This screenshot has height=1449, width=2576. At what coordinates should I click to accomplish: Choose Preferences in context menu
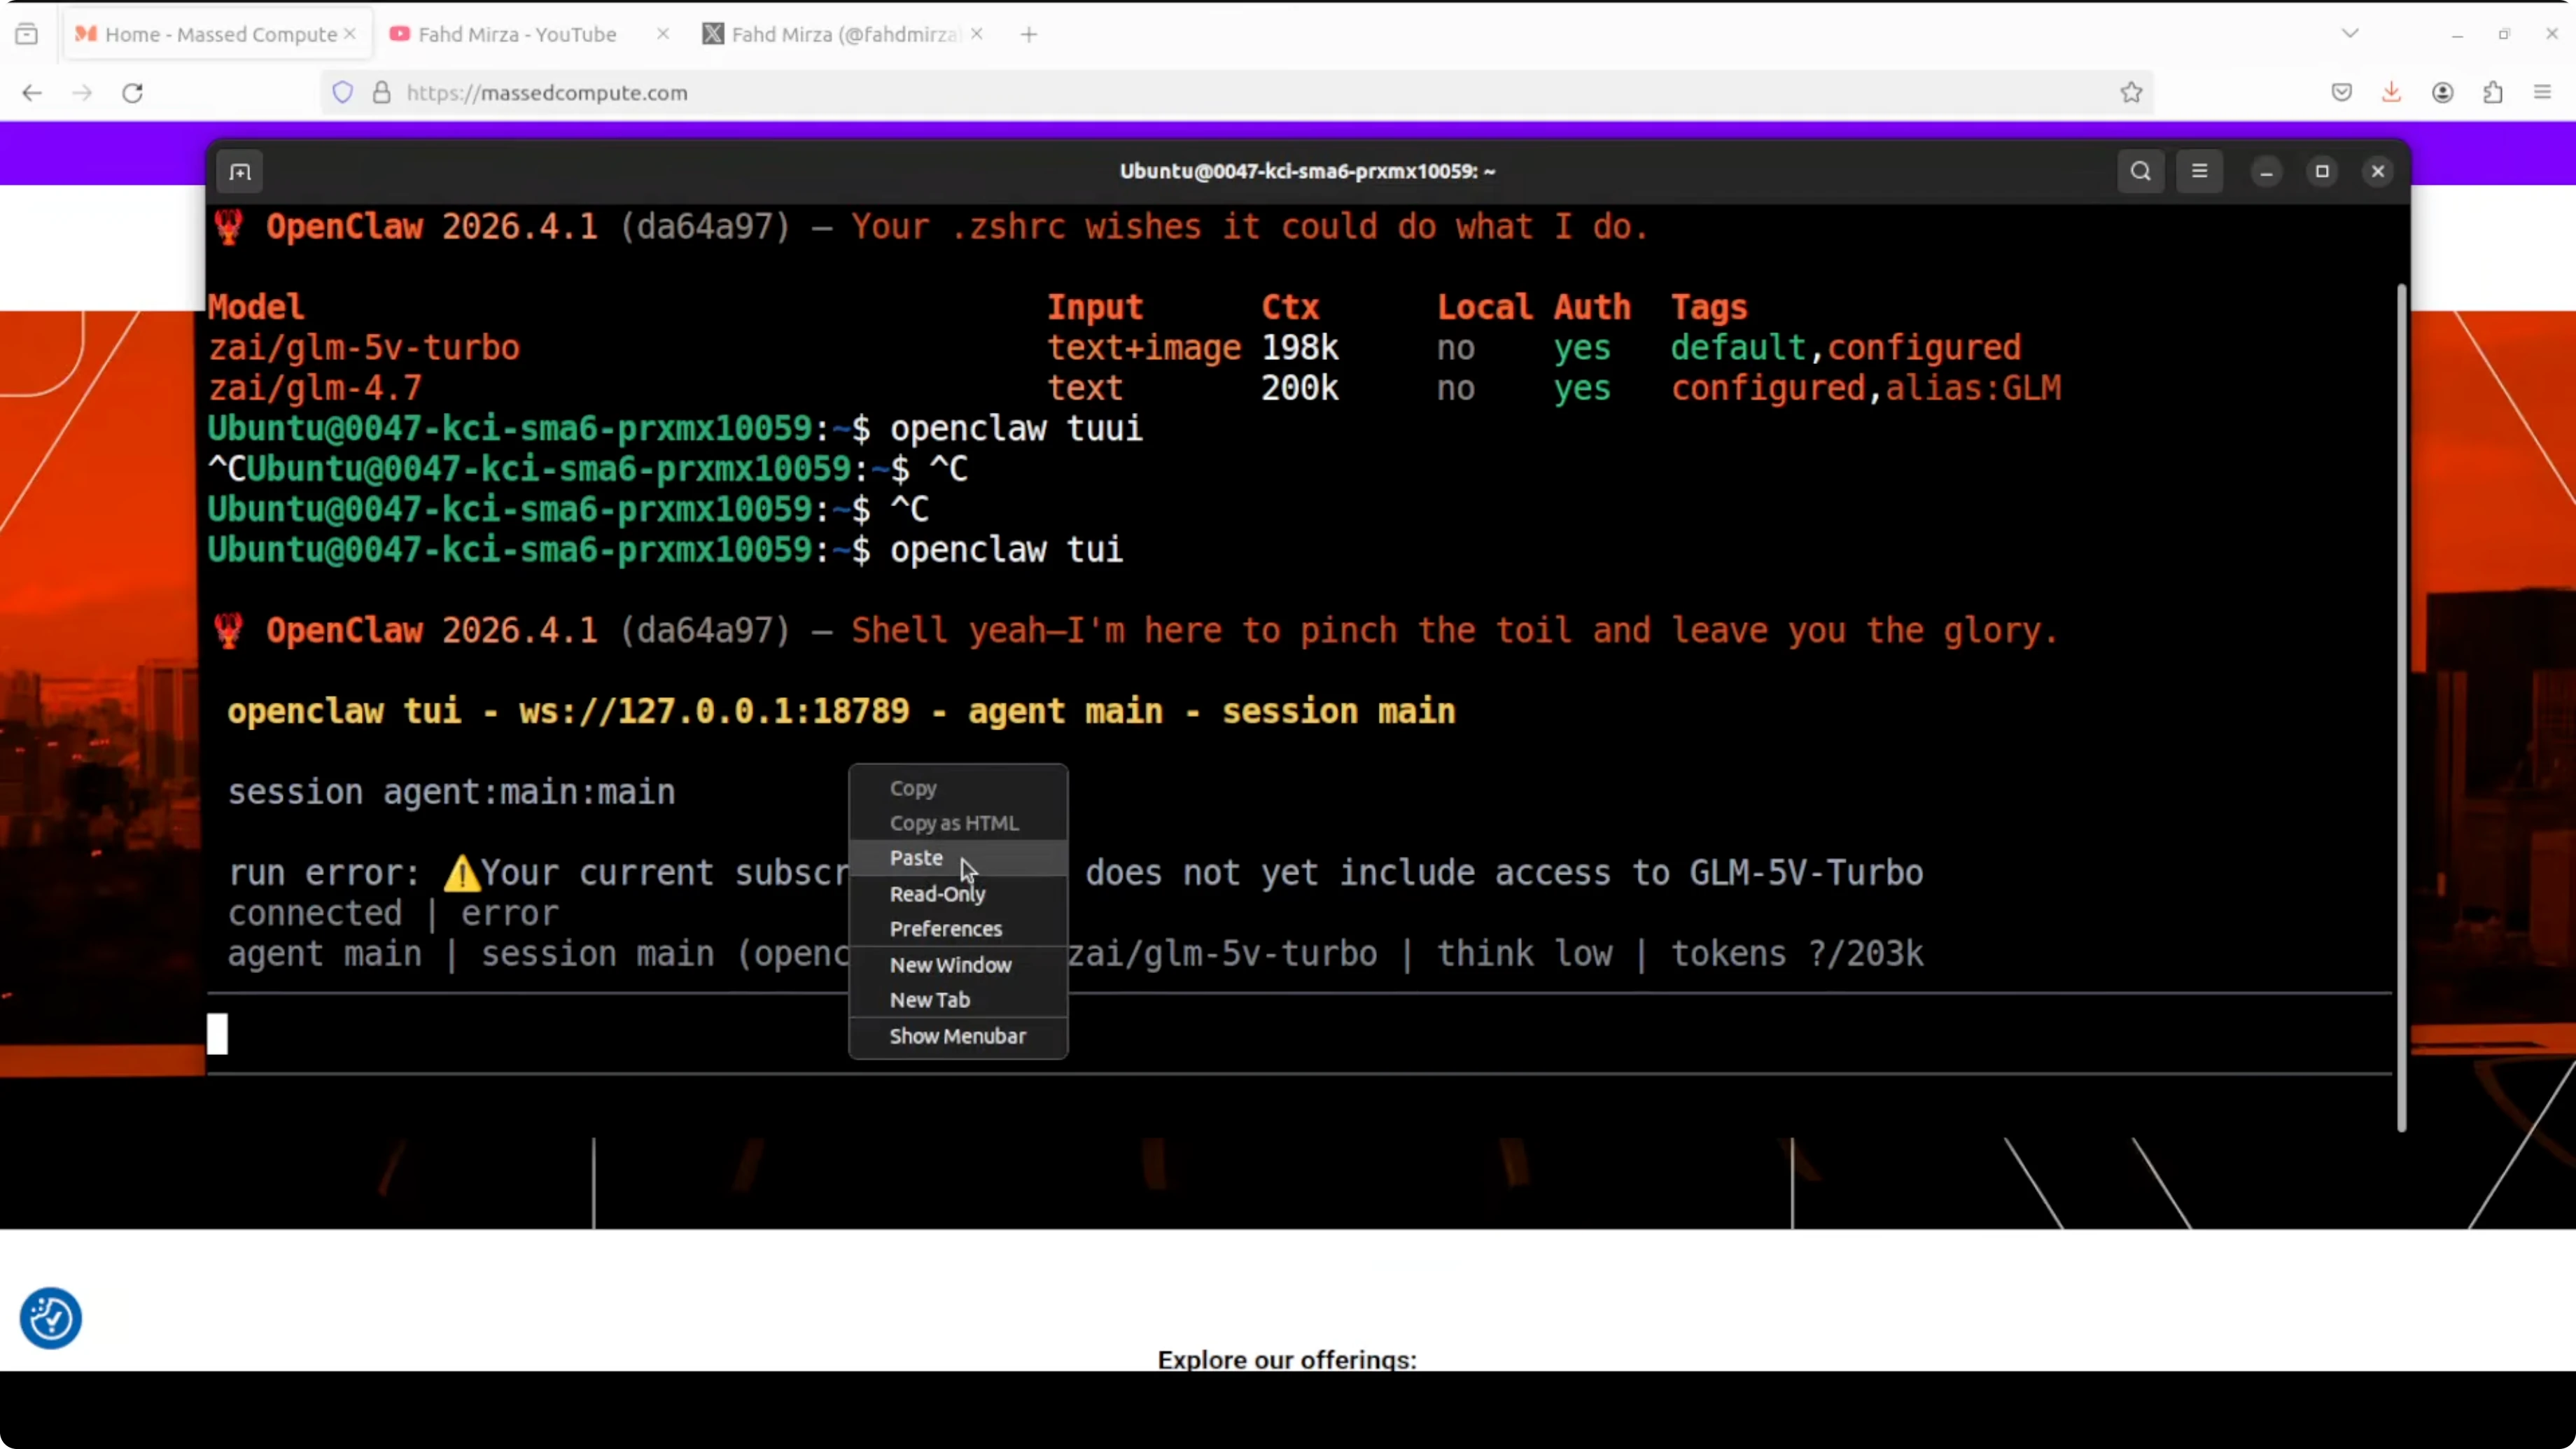pyautogui.click(x=945, y=929)
